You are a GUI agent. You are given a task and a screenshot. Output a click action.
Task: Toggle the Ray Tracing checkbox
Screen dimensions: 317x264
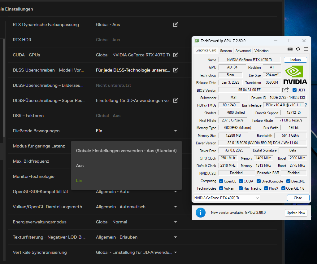point(241,188)
